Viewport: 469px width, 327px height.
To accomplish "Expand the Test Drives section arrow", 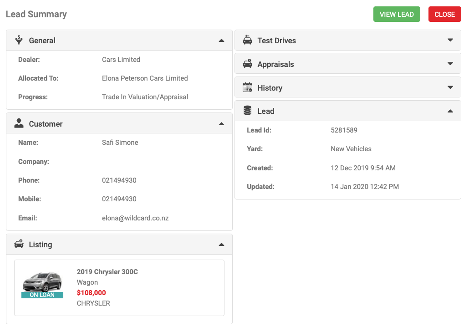I will coord(450,40).
